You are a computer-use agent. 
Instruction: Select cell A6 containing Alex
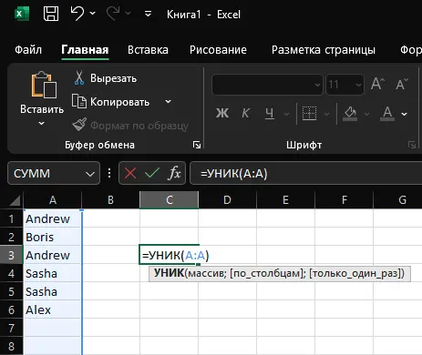tap(52, 309)
